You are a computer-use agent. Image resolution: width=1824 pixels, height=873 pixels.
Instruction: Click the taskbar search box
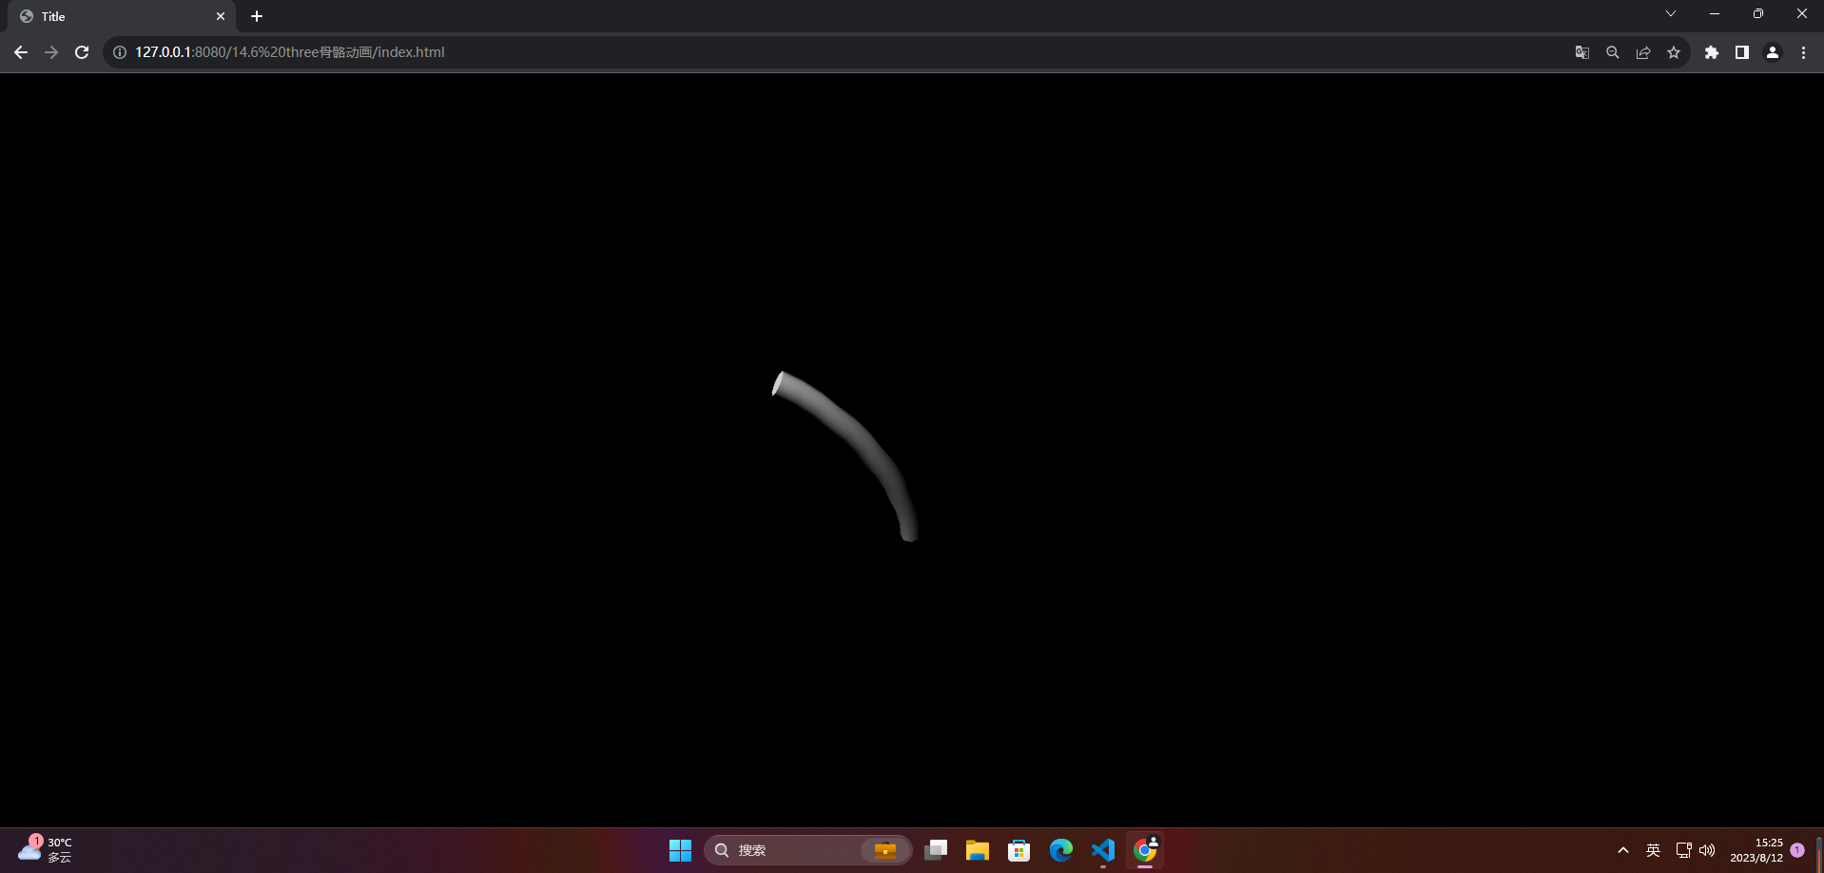(x=807, y=850)
